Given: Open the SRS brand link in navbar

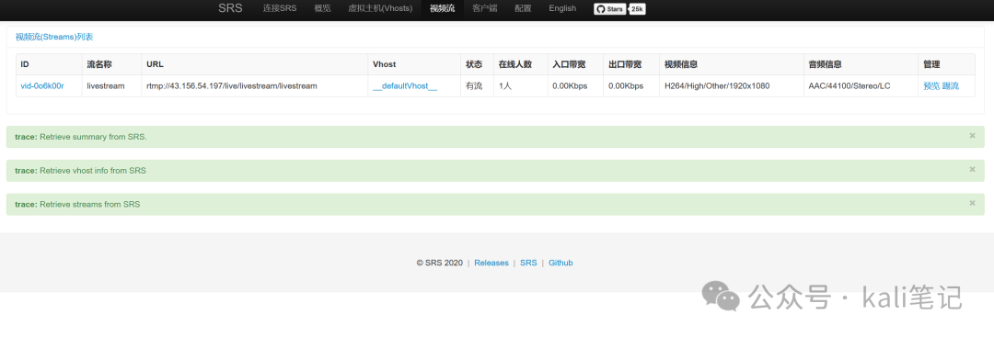Looking at the screenshot, I should pos(230,8).
